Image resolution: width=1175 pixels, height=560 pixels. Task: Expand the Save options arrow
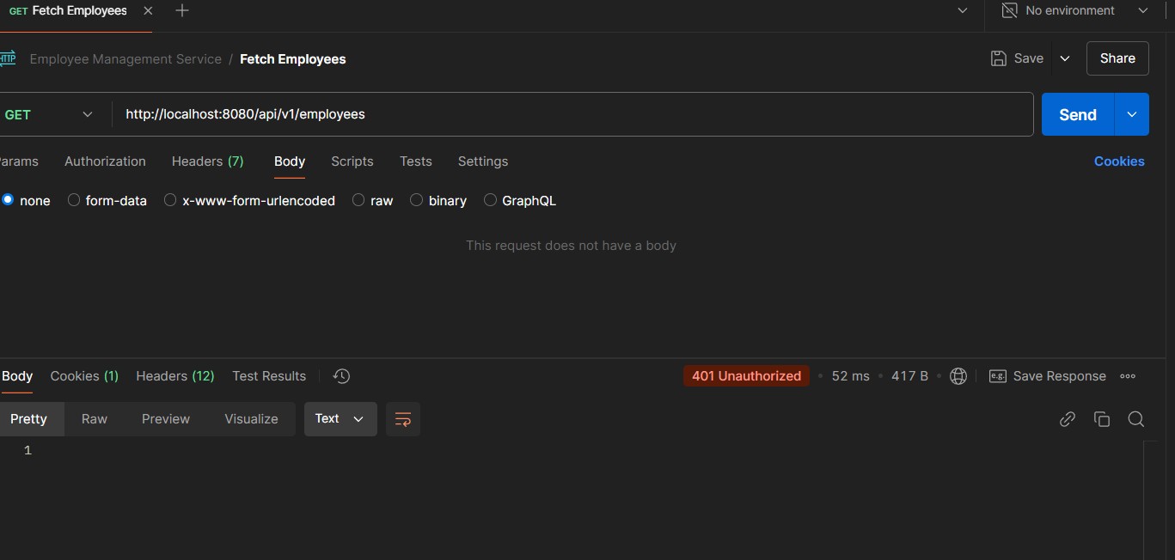[1065, 58]
